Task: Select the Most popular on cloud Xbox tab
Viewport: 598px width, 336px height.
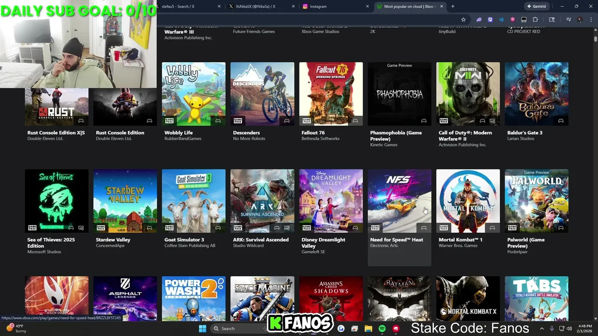Action: coord(409,7)
